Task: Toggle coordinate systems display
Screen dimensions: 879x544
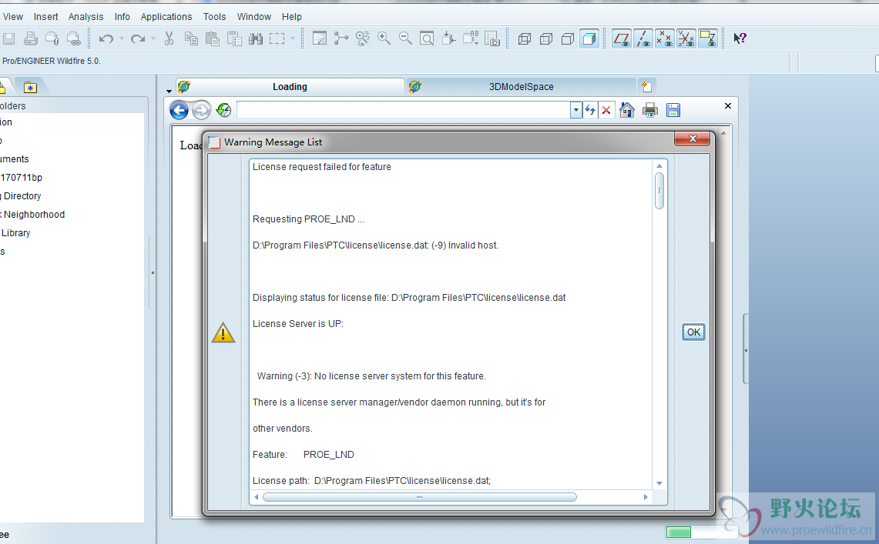Action: pos(686,38)
